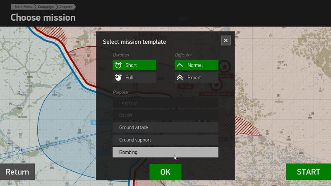Click the ringing clock icon beside Full
The width and height of the screenshot is (331, 186).
coord(118,78)
